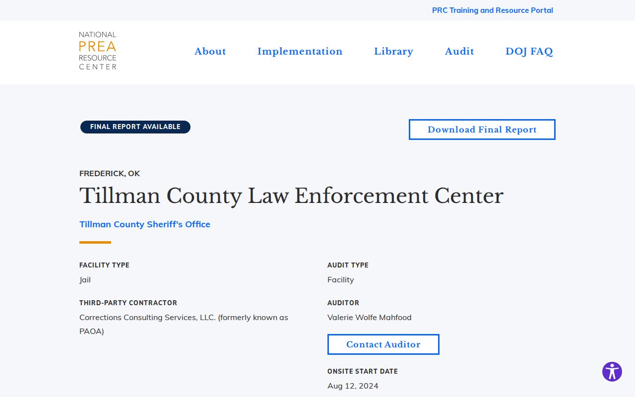
Task: Click the Final Report Available badge
Action: 135,127
